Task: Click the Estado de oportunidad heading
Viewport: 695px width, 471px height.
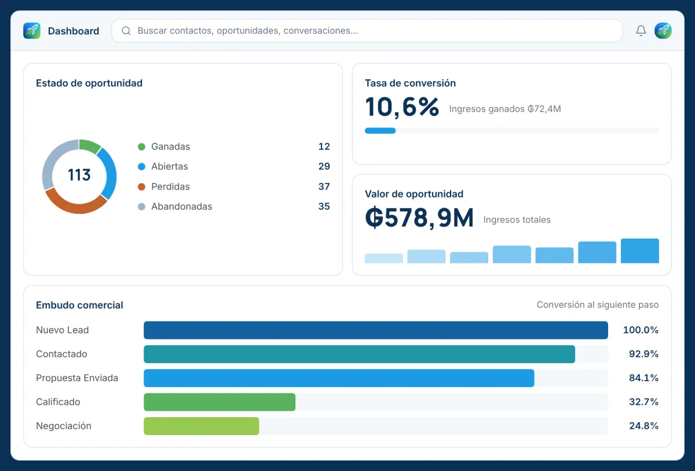Action: 89,83
